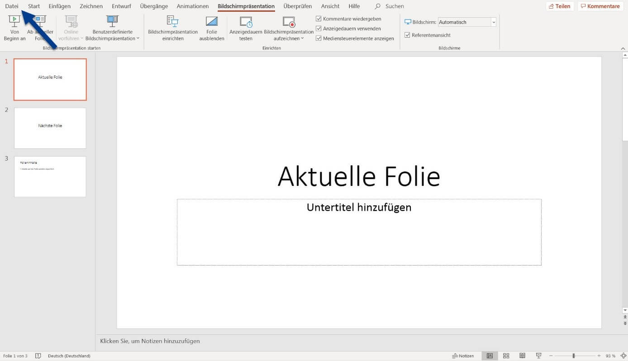Click the next slide double-arrow button
Screen dimensions: 628x361
click(x=625, y=324)
